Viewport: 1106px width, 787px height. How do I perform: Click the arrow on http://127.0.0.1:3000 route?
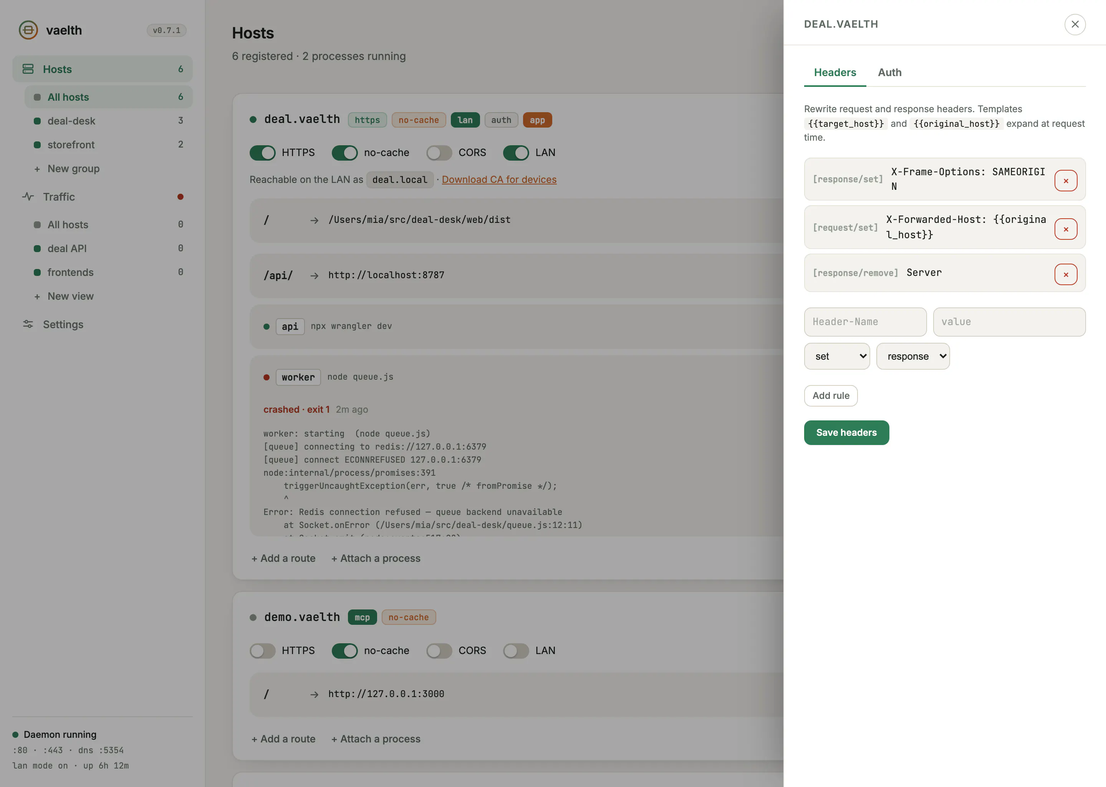pos(314,694)
